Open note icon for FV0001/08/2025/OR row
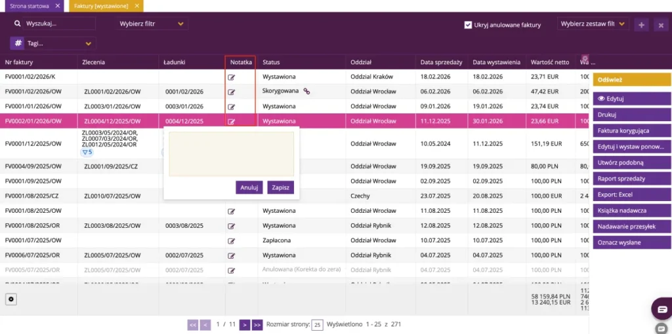The image size is (672, 334). coord(232,226)
